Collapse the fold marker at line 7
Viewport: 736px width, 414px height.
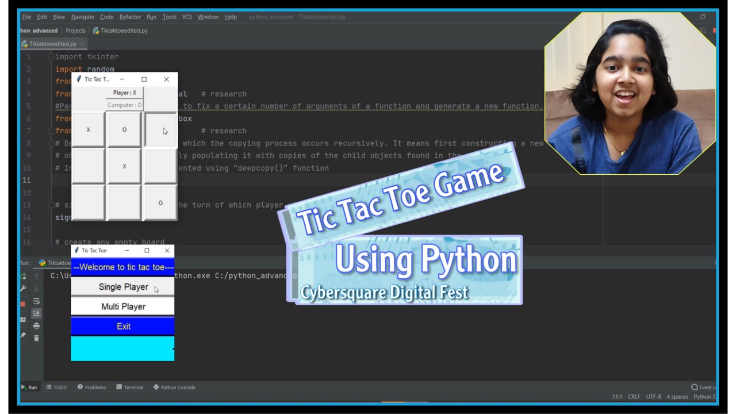point(51,131)
